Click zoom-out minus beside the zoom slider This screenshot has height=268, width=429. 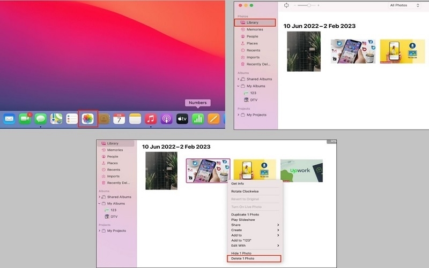(295, 5)
